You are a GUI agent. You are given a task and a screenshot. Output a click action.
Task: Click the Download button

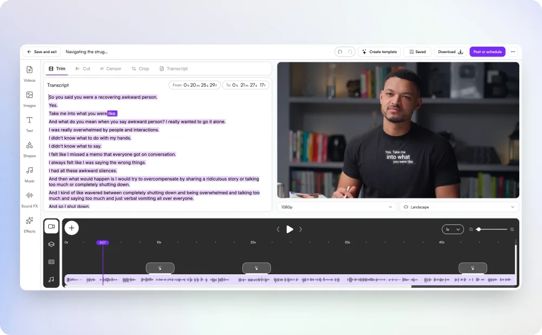point(450,52)
